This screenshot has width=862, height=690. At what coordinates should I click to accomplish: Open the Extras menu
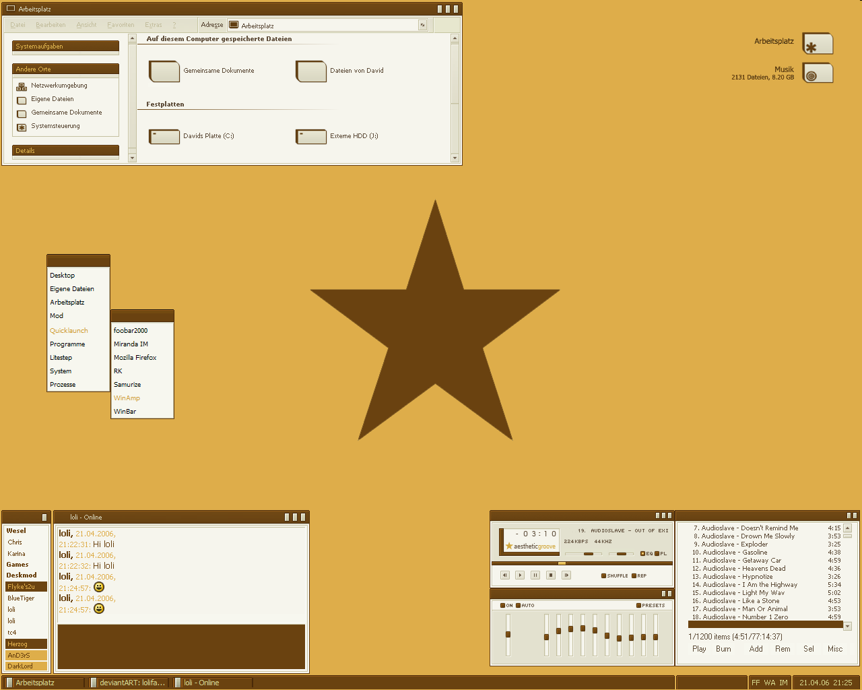coord(154,25)
